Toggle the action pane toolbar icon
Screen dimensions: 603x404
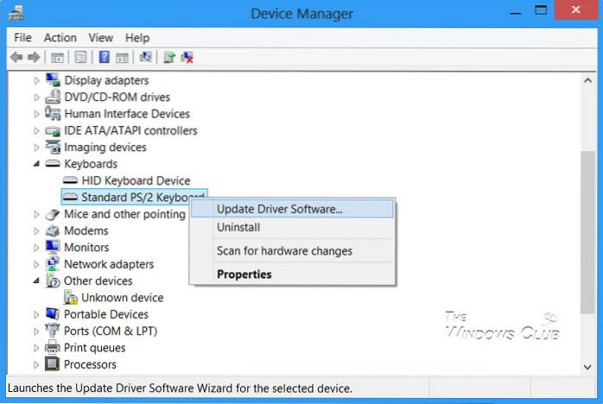click(x=122, y=58)
